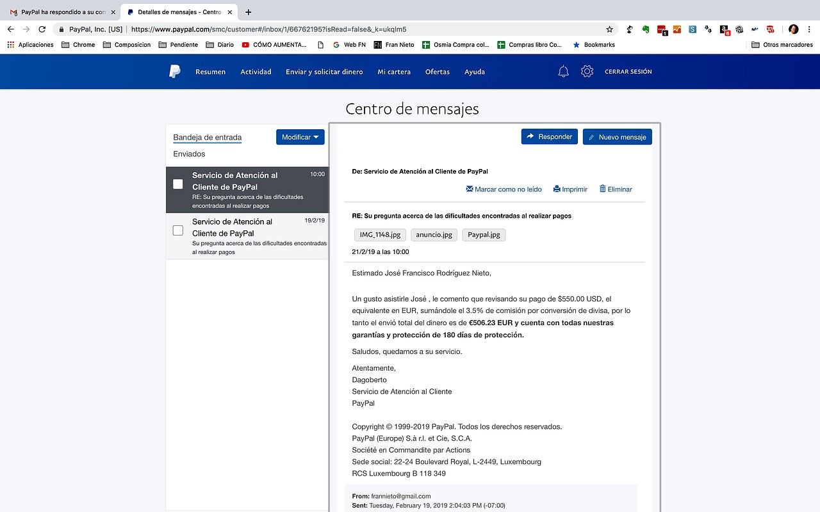820x512 pixels.
Task: Open Enviar y solicitar dinero
Action: (x=324, y=72)
